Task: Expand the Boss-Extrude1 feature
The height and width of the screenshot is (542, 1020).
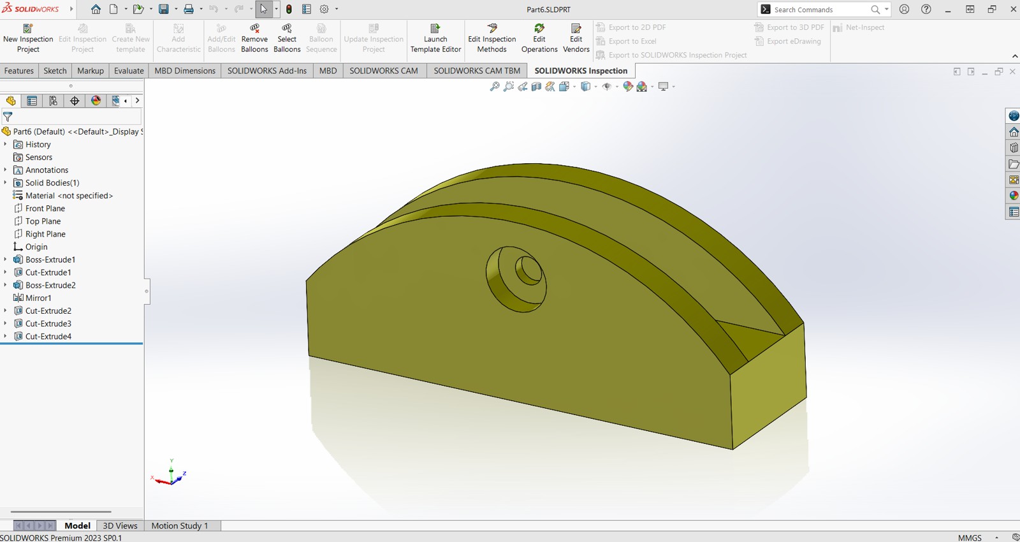Action: 5,260
